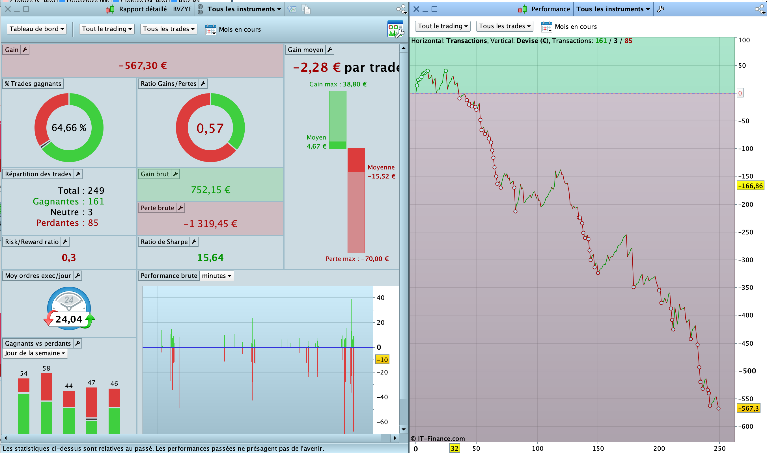Click wrench icon next to Gain brut
This screenshot has height=453, width=767.
click(175, 174)
